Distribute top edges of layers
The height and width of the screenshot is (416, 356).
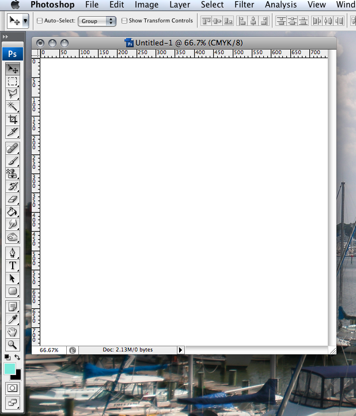click(281, 21)
